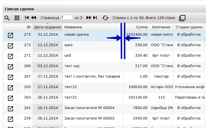Click the page number input field

click(x=67, y=18)
